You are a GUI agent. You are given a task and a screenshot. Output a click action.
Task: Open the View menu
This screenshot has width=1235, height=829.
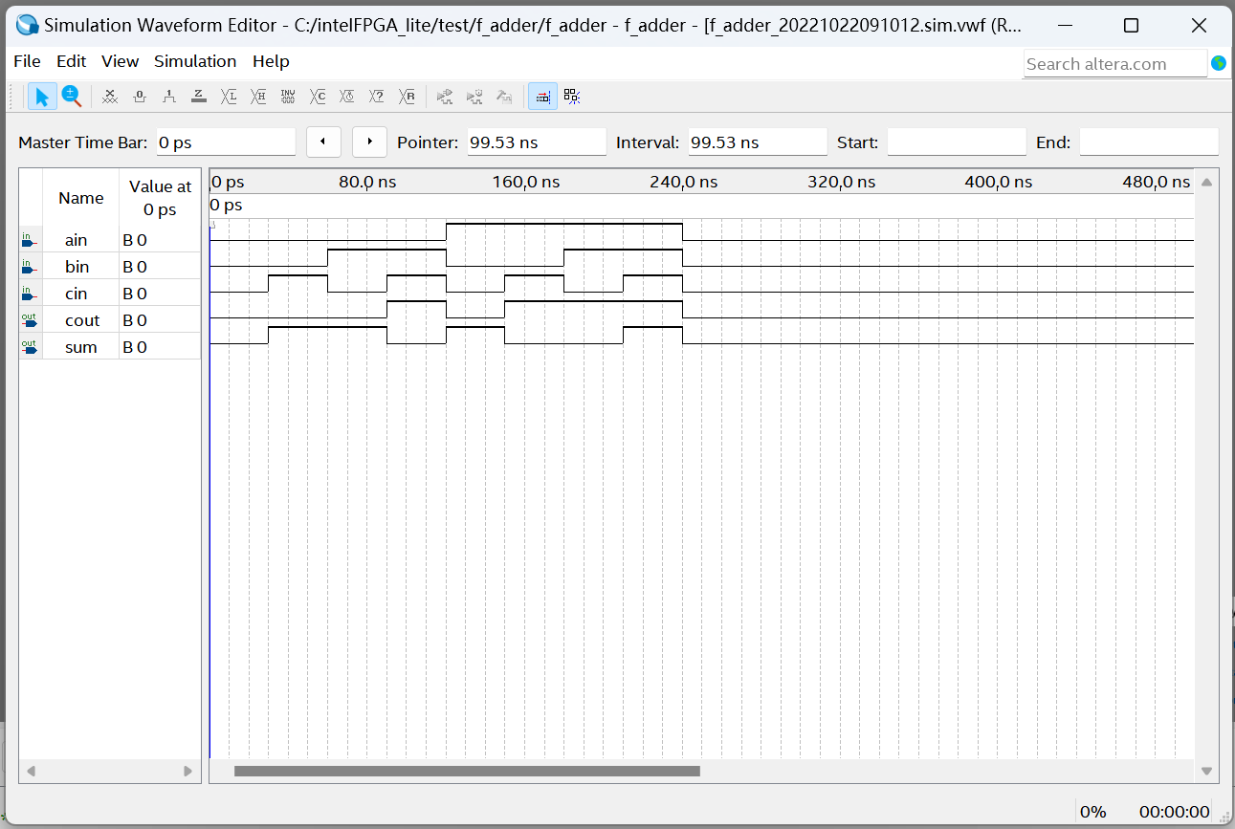click(121, 61)
